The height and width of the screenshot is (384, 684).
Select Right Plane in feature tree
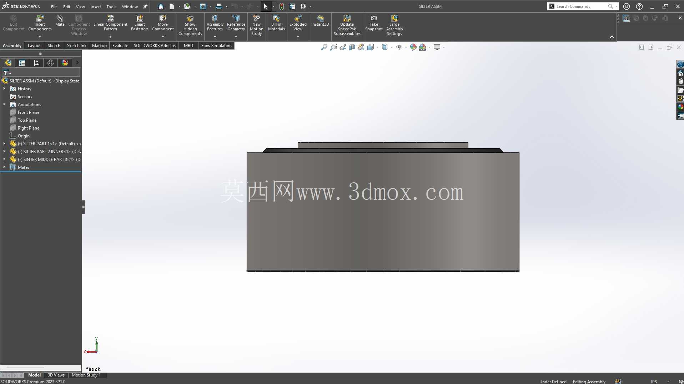[x=29, y=128]
